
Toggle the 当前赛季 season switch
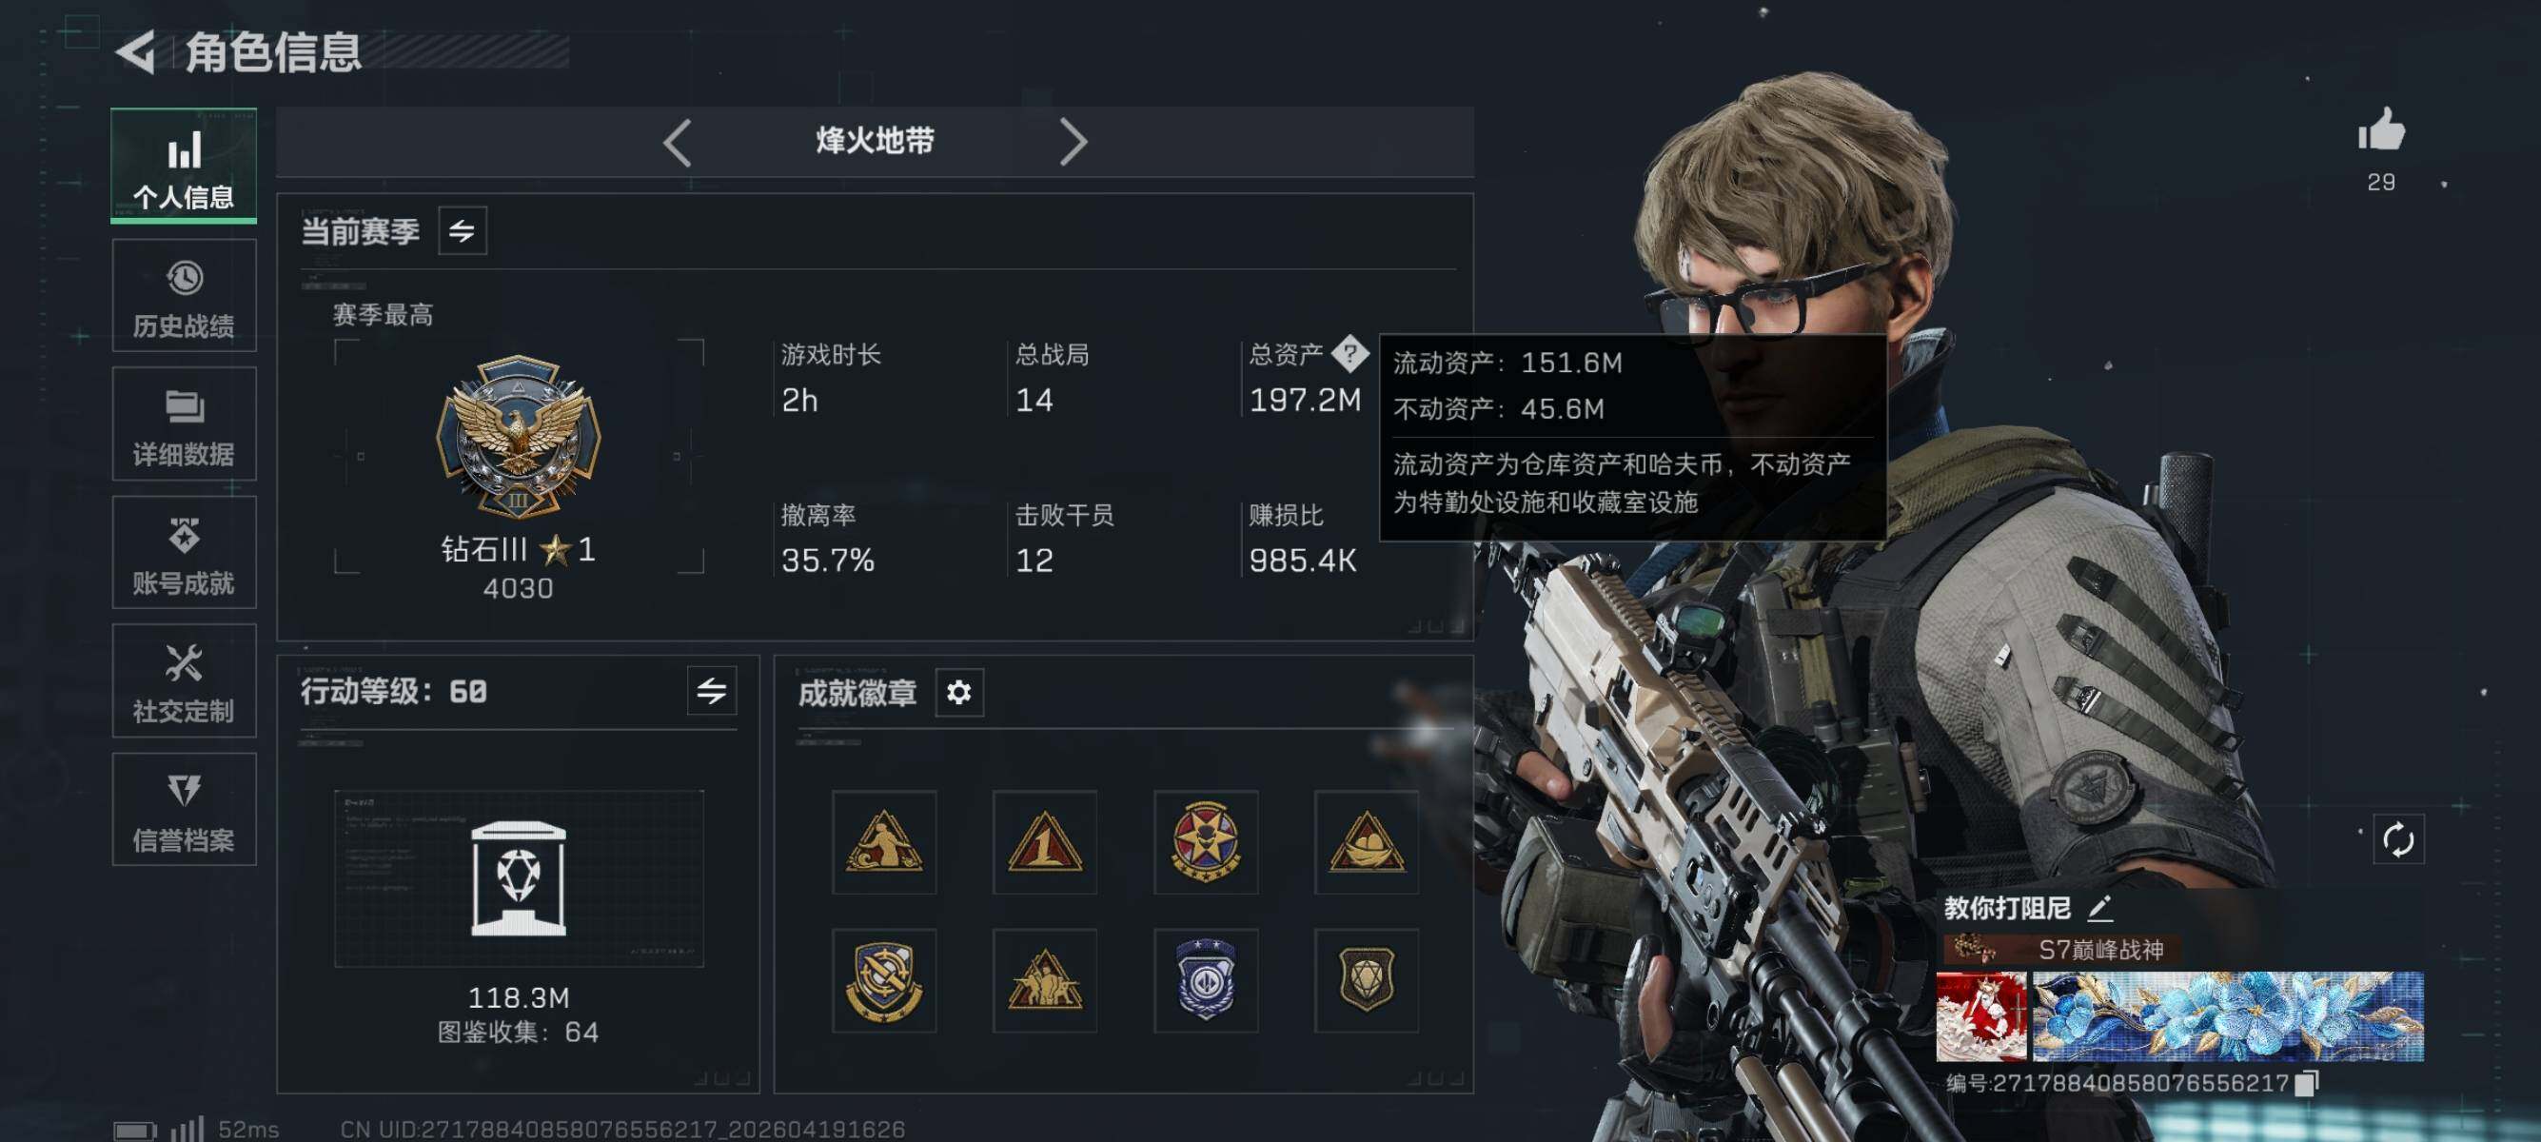(x=462, y=230)
